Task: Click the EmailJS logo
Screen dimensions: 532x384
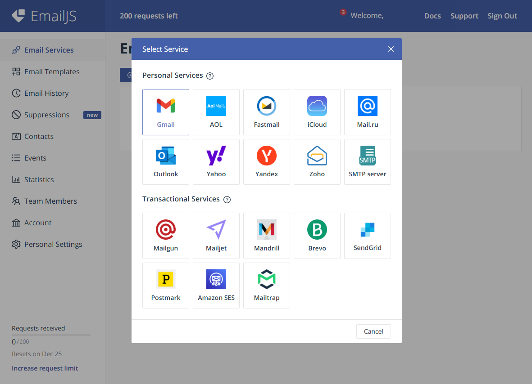Action: [44, 16]
